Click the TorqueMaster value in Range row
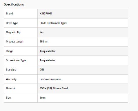Viewport: 138px width, 111px height. click(x=48, y=51)
